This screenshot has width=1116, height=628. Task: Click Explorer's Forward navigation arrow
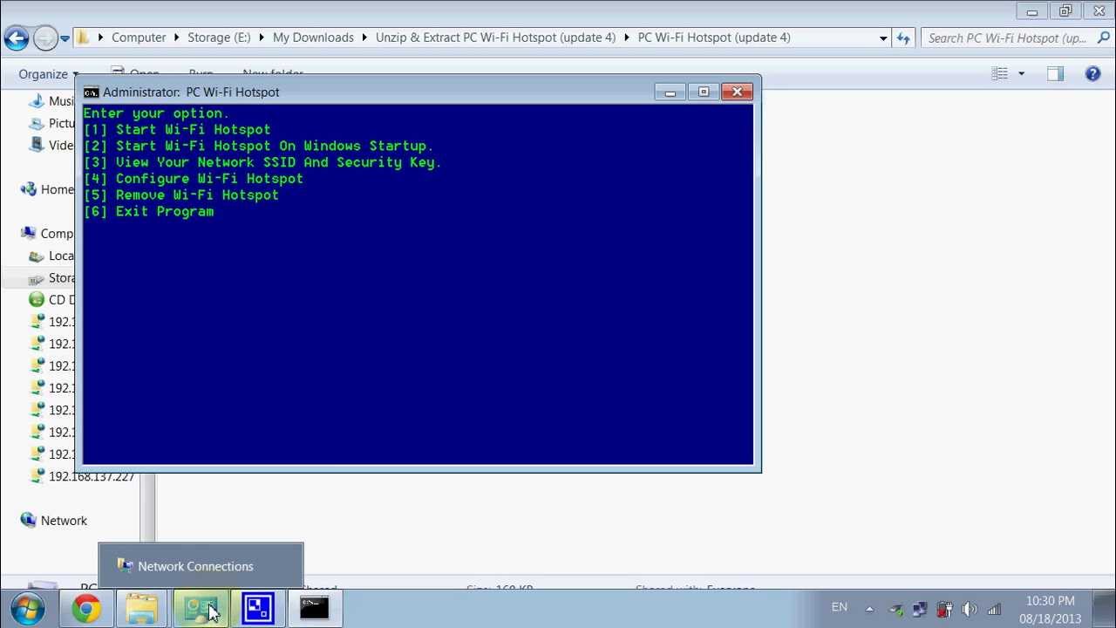coord(45,38)
